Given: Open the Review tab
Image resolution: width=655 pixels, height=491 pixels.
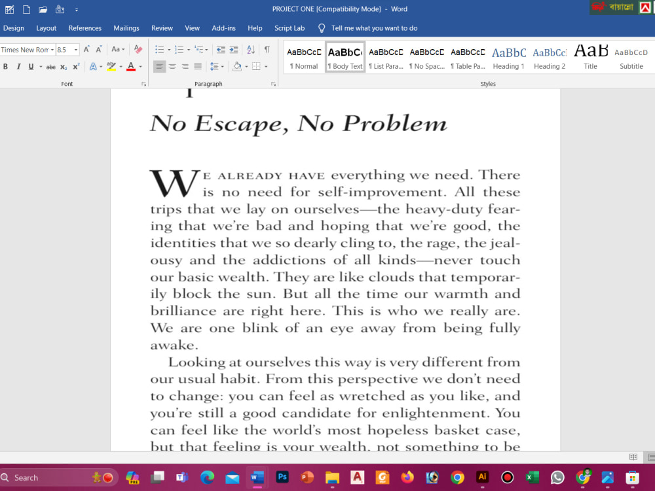Looking at the screenshot, I should [x=162, y=28].
